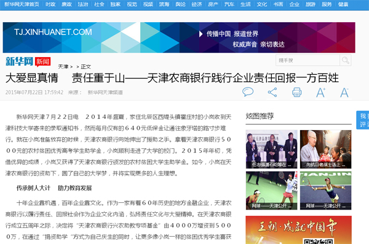
Task: Click the 新华网 logo
Action: click(x=19, y=61)
